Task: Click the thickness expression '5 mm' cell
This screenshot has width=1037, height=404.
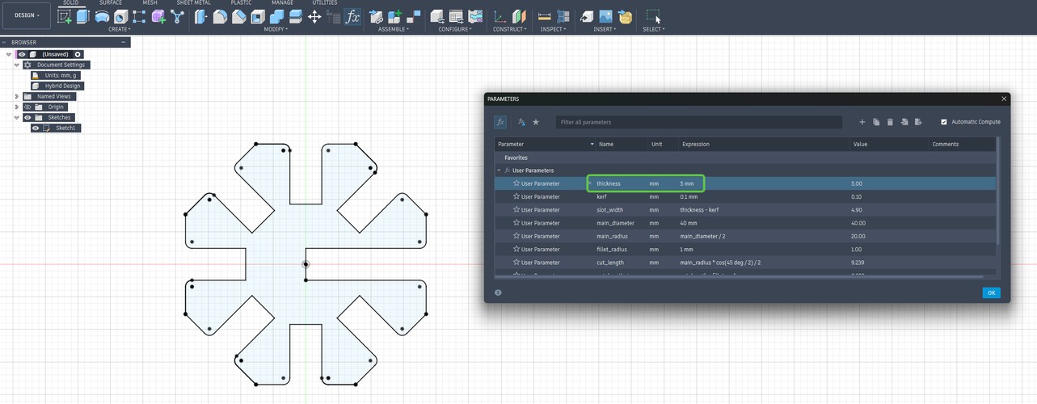Action: point(687,183)
